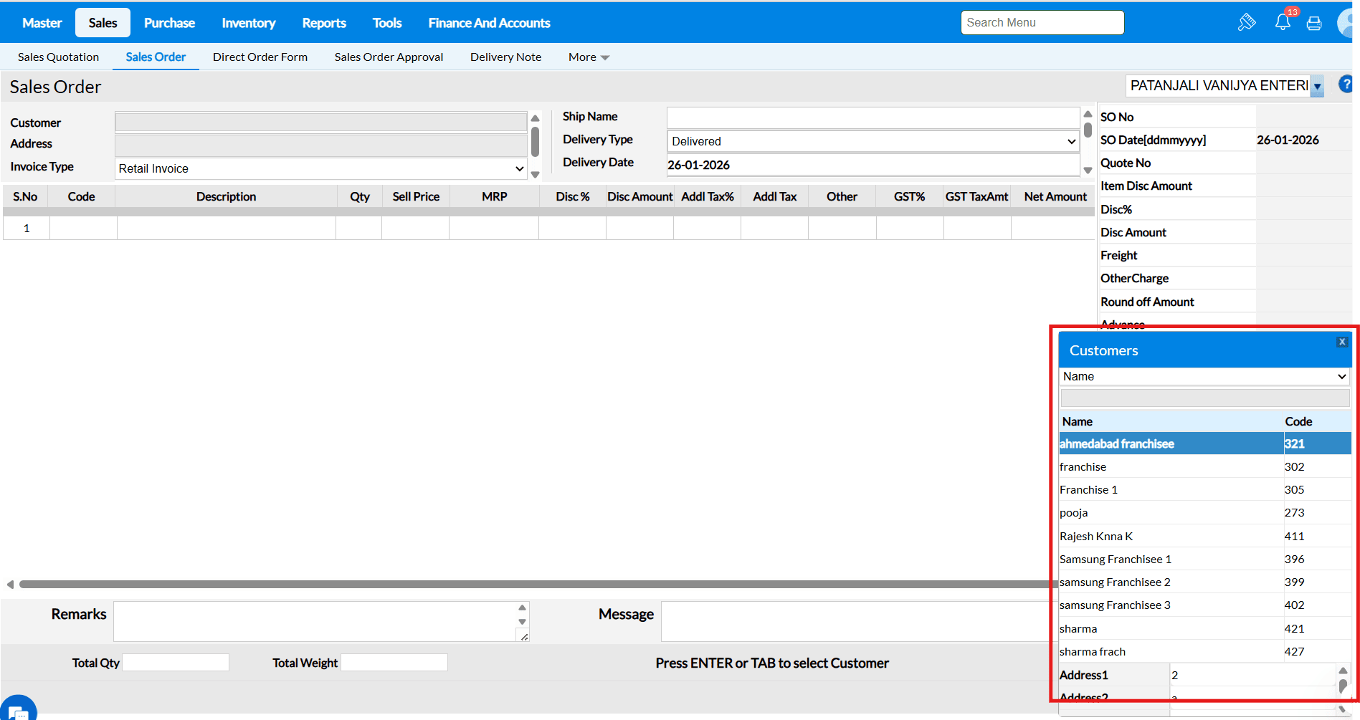Click Remarks box down arrow

pyautogui.click(x=522, y=622)
